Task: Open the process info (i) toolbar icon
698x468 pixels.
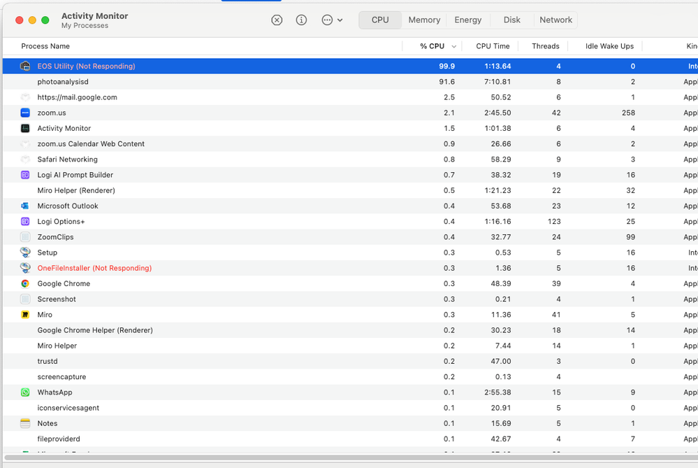Action: [x=301, y=20]
